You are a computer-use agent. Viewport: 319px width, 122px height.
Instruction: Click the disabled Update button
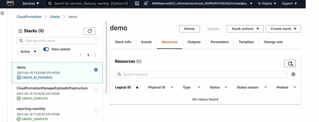click(213, 29)
